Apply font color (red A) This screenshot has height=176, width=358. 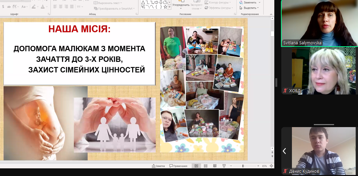click(43, 7)
